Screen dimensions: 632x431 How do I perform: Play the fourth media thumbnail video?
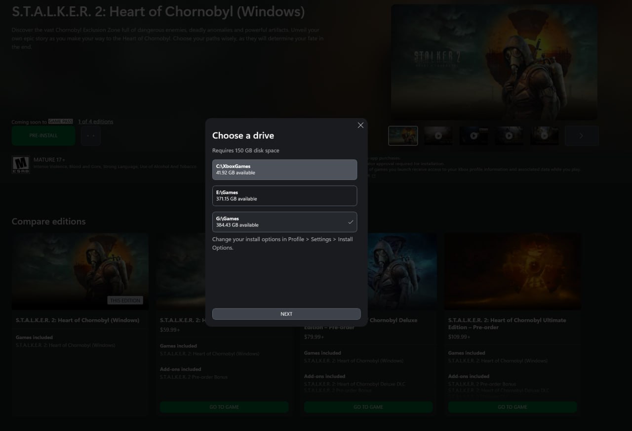[x=509, y=135]
